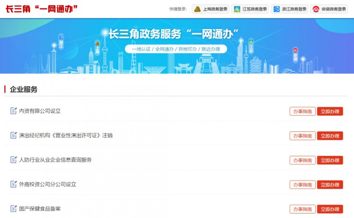
Task: Open 浙江政务登录 quick login
Action: point(290,9)
